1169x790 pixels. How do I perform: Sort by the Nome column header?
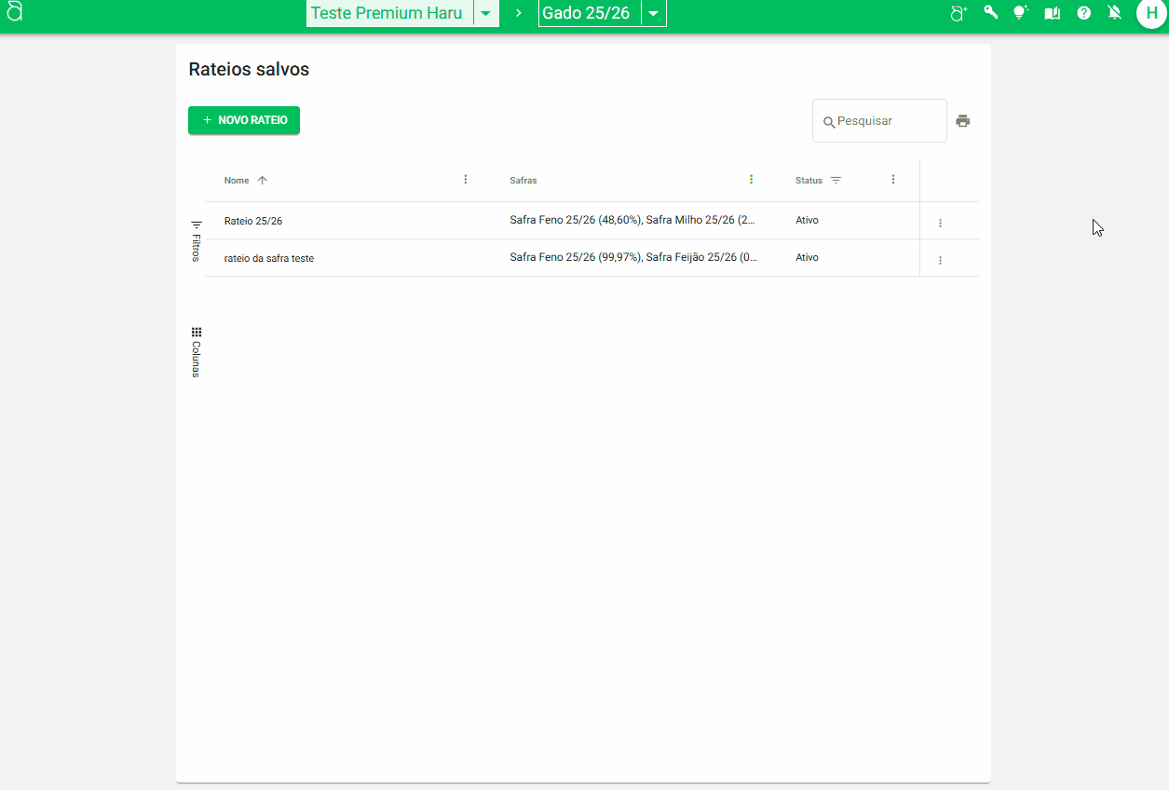(238, 181)
